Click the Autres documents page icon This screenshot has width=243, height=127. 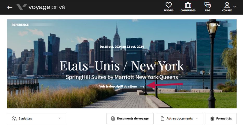(x=163, y=118)
